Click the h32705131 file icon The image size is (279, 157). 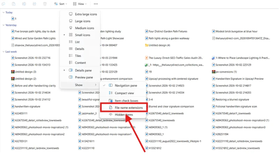click(13, 141)
